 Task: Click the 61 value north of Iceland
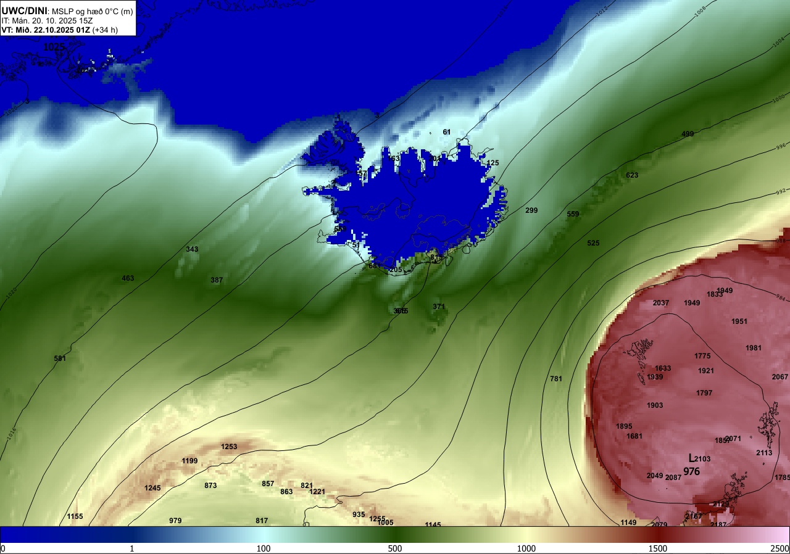coord(447,132)
